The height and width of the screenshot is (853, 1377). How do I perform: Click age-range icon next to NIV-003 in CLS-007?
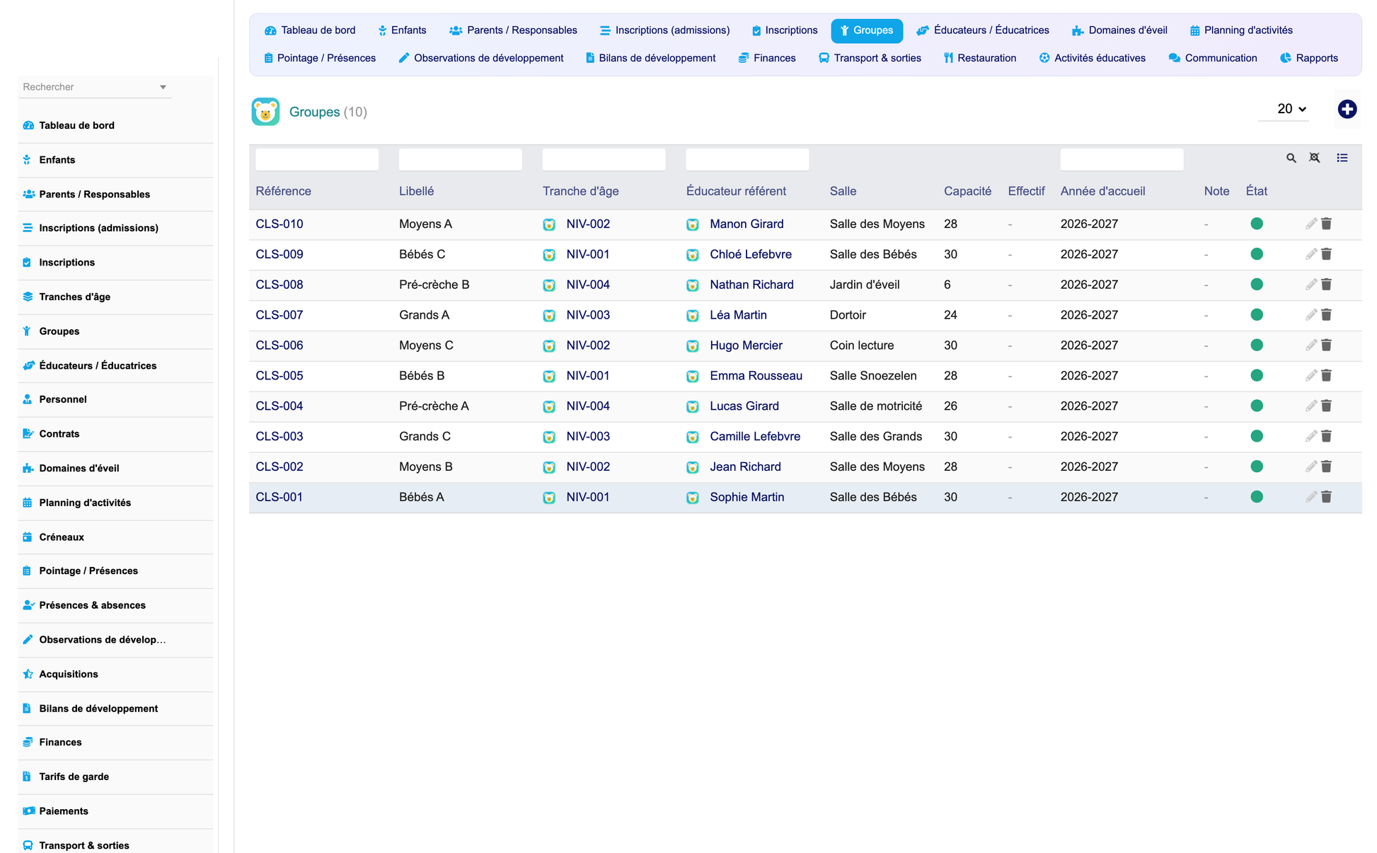point(549,316)
